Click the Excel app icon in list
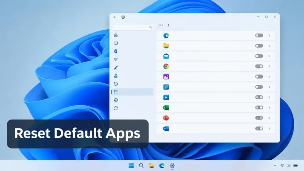This screenshot has height=171, width=304. [166, 108]
